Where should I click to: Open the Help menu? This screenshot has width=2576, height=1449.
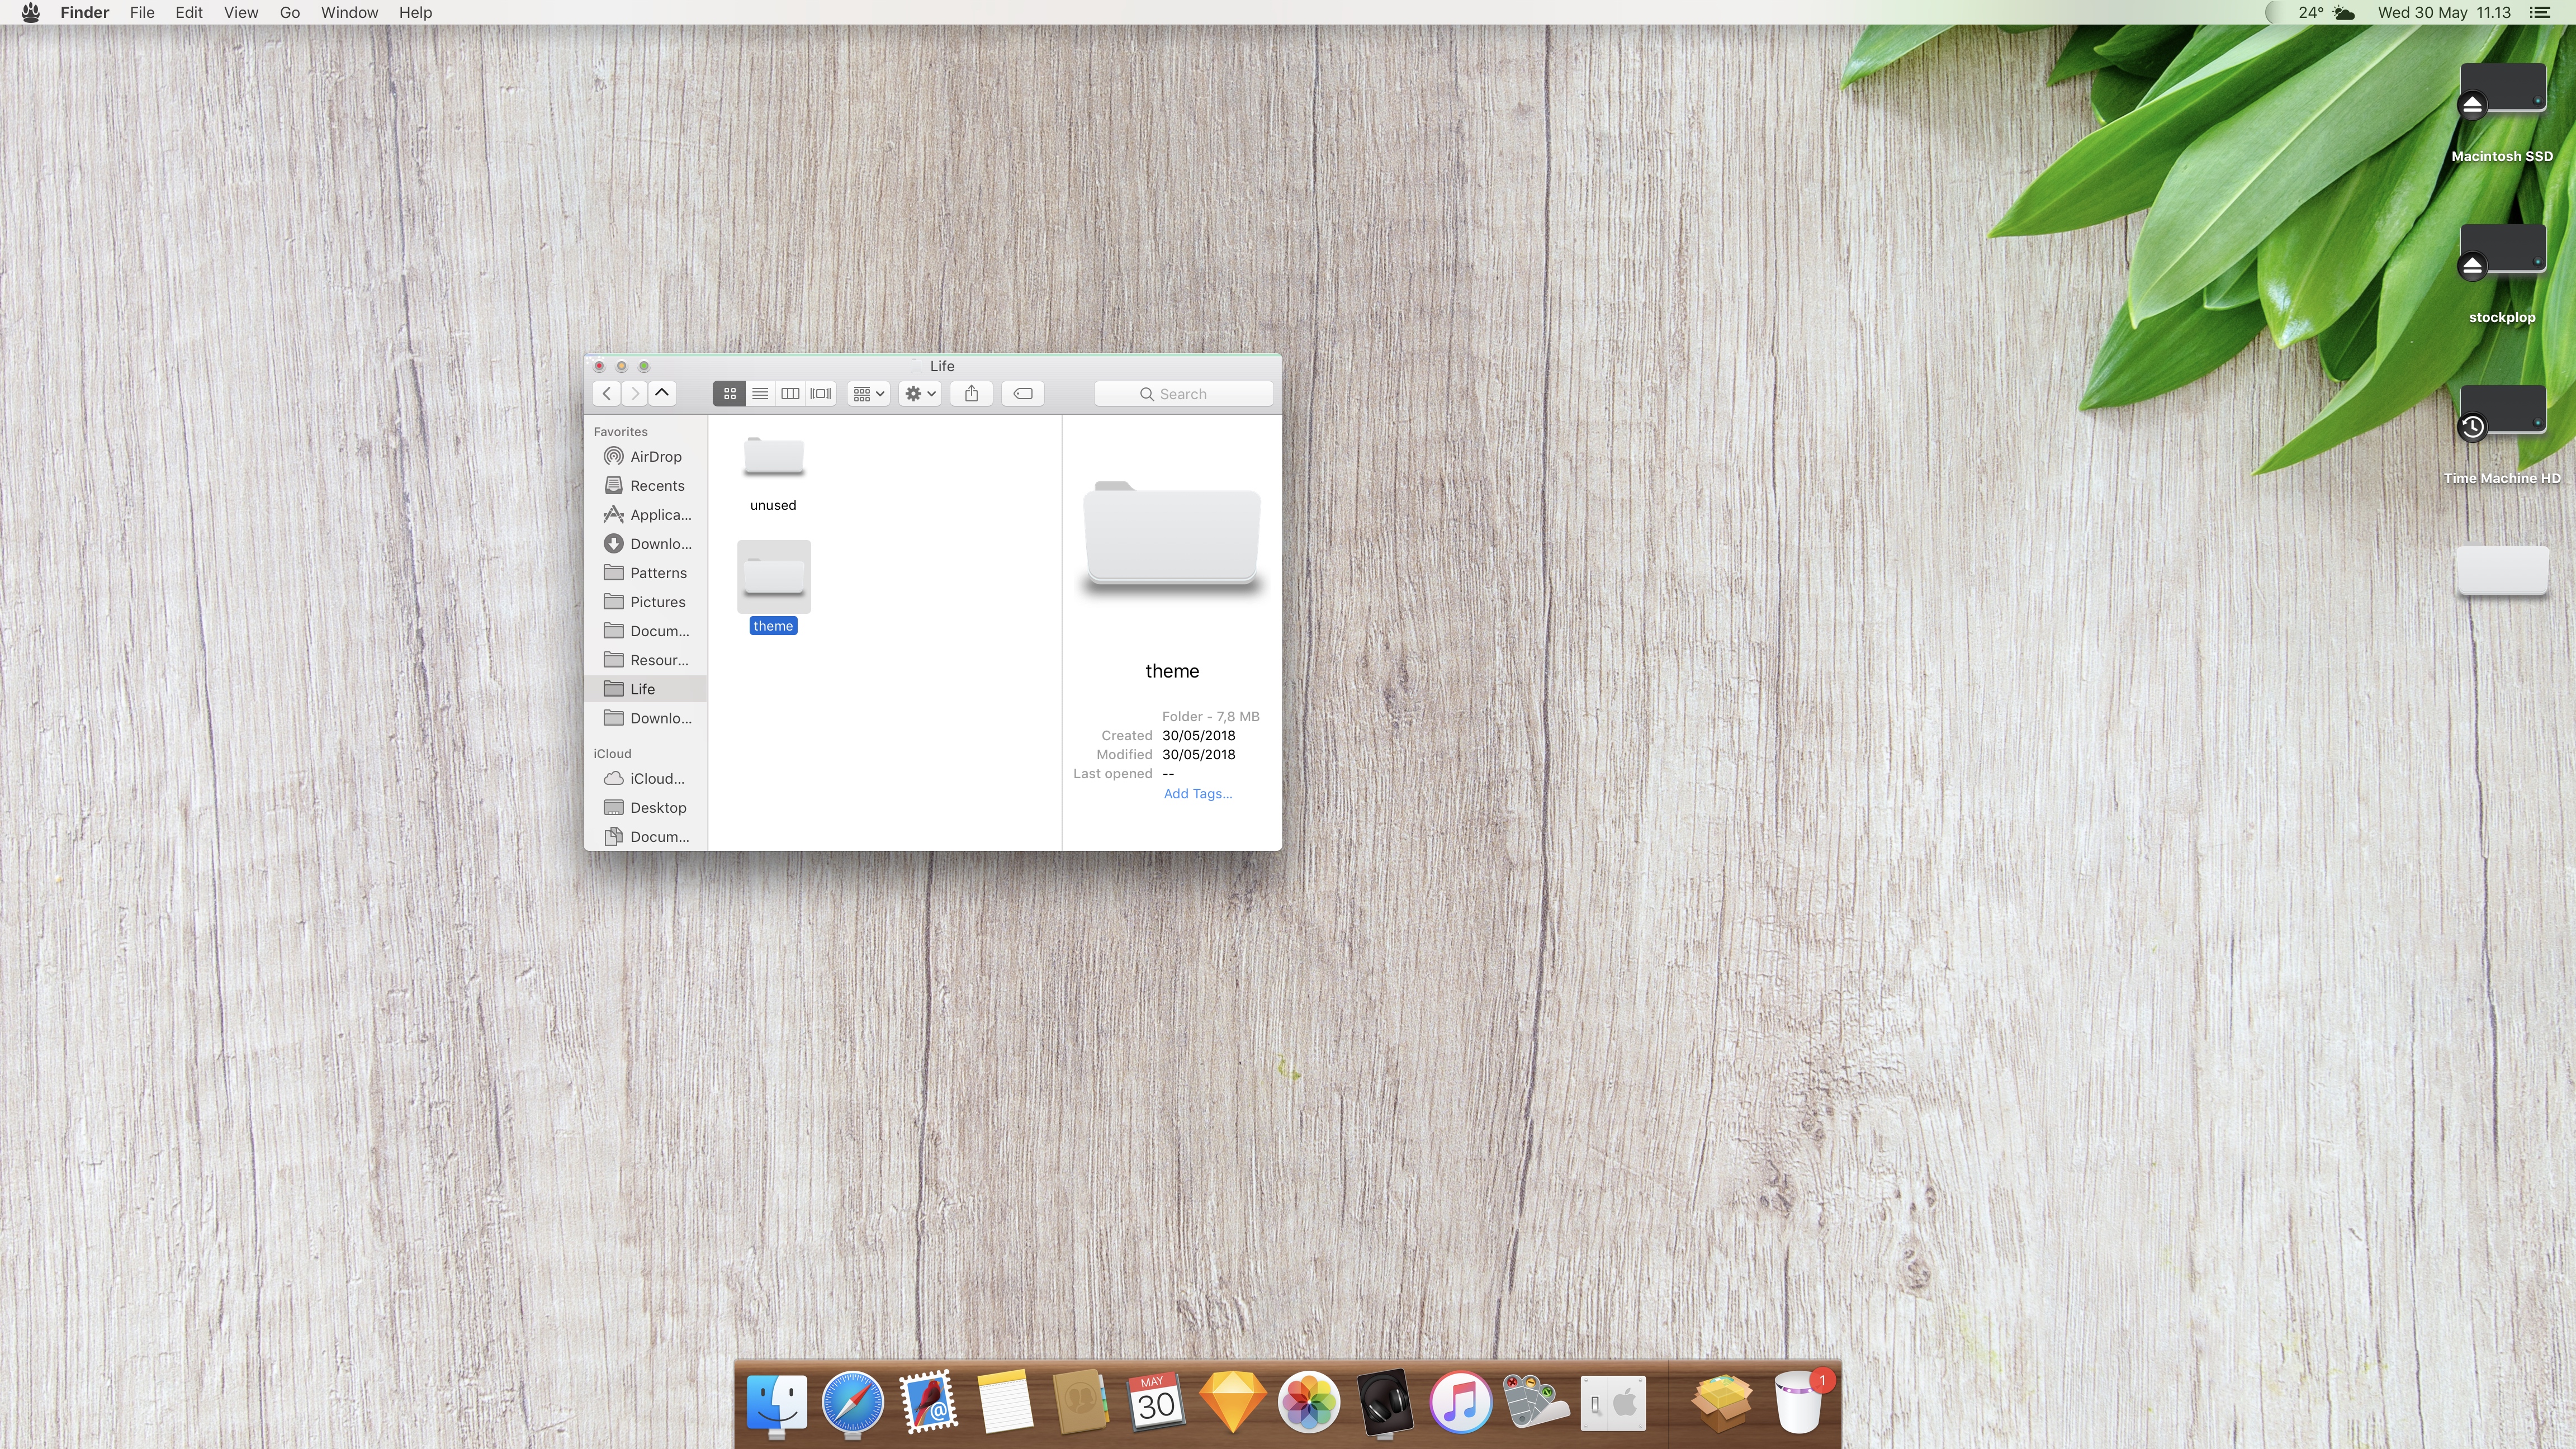click(x=415, y=12)
